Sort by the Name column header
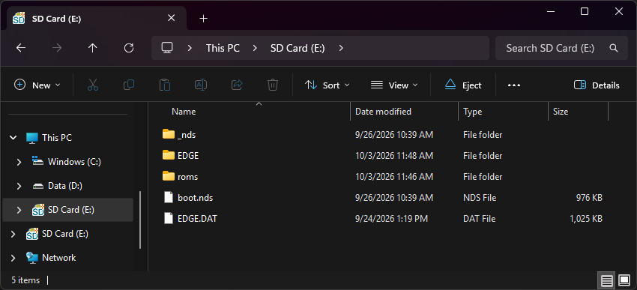 tap(184, 112)
